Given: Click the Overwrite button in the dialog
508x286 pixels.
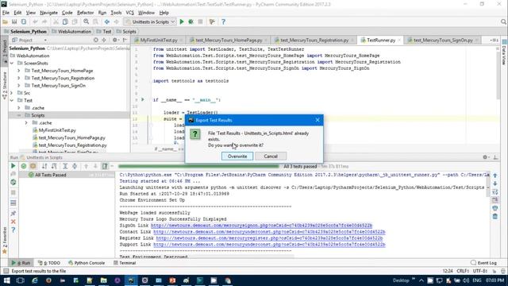Looking at the screenshot, I should coord(237,157).
